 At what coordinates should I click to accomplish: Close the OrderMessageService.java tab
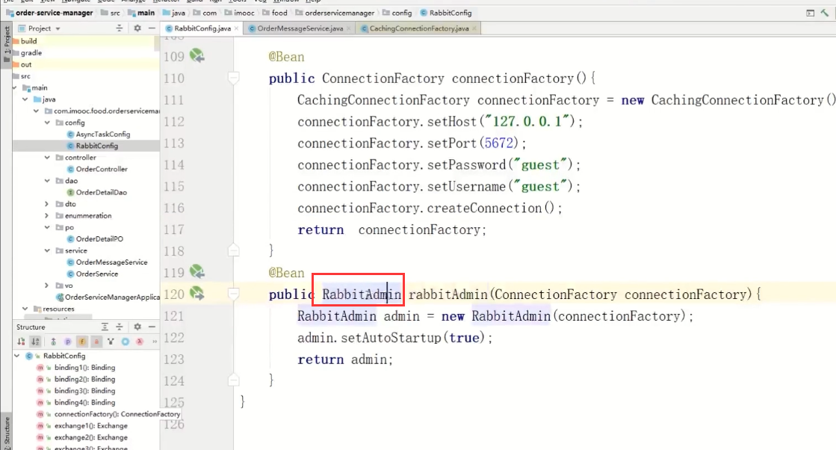coord(349,29)
